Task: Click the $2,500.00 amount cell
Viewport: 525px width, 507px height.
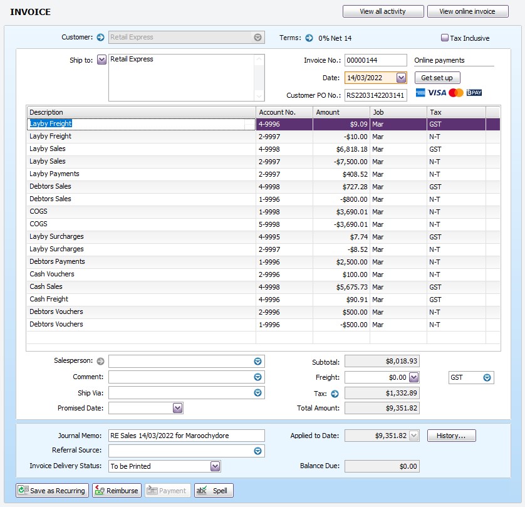Action: [341, 262]
